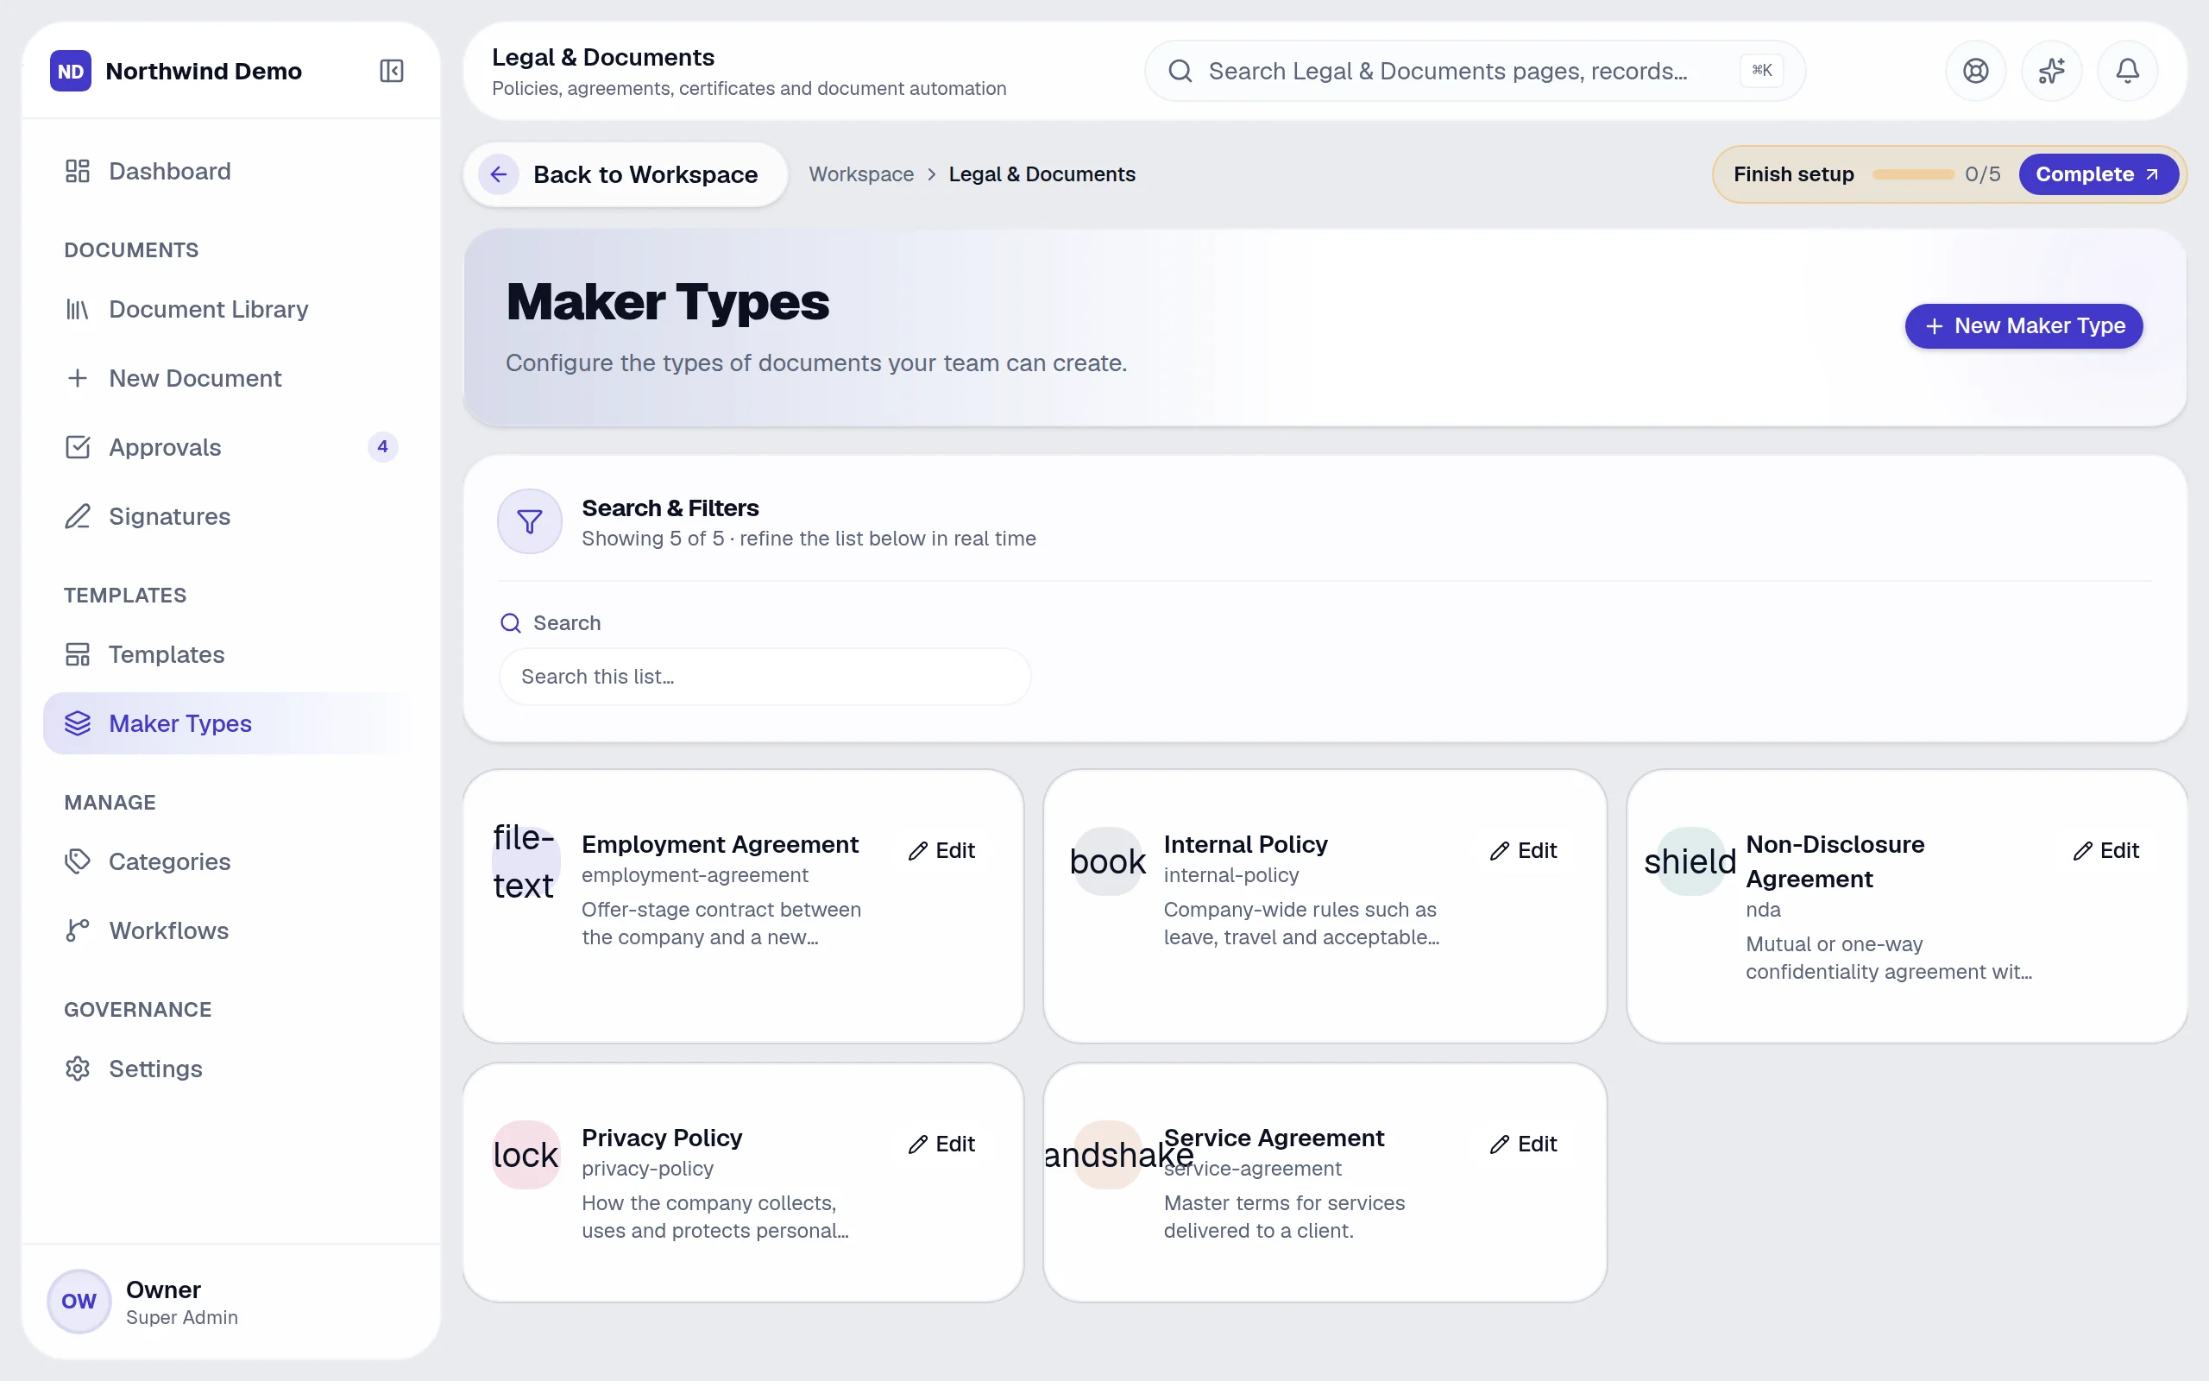Click New Maker Type button
This screenshot has height=1381, width=2209.
2023,326
